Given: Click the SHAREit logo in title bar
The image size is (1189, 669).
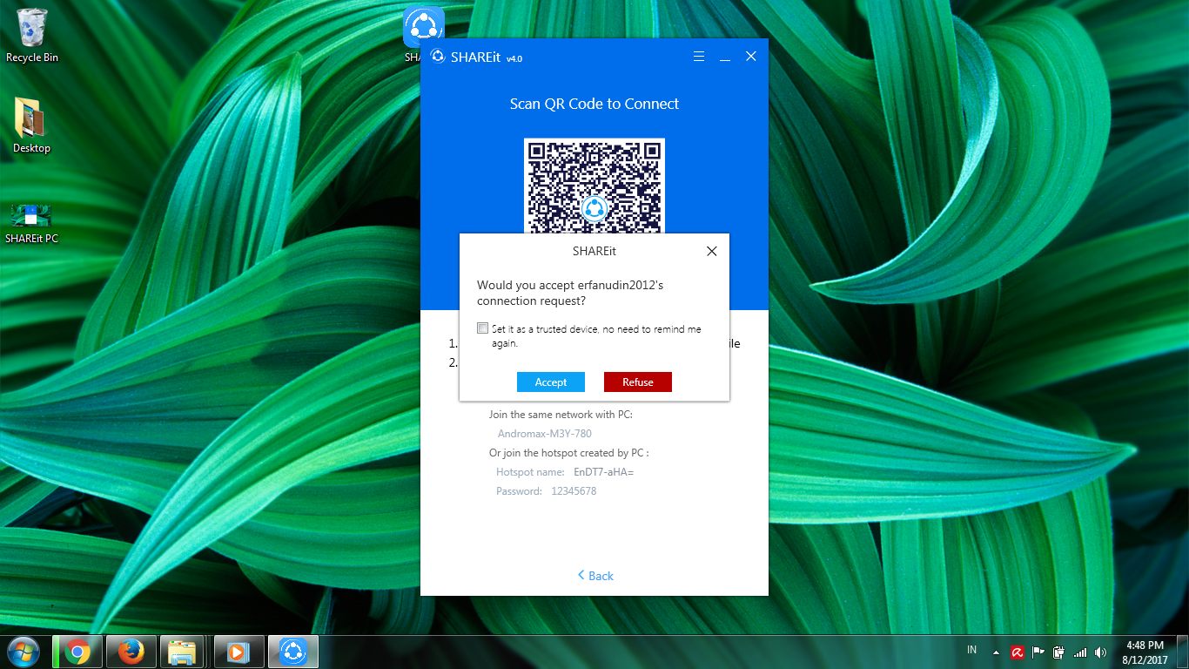Looking at the screenshot, I should coord(438,57).
